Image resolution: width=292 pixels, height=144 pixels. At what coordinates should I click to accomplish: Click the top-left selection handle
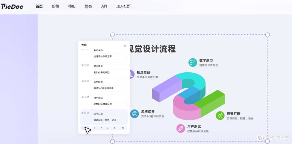112,35
